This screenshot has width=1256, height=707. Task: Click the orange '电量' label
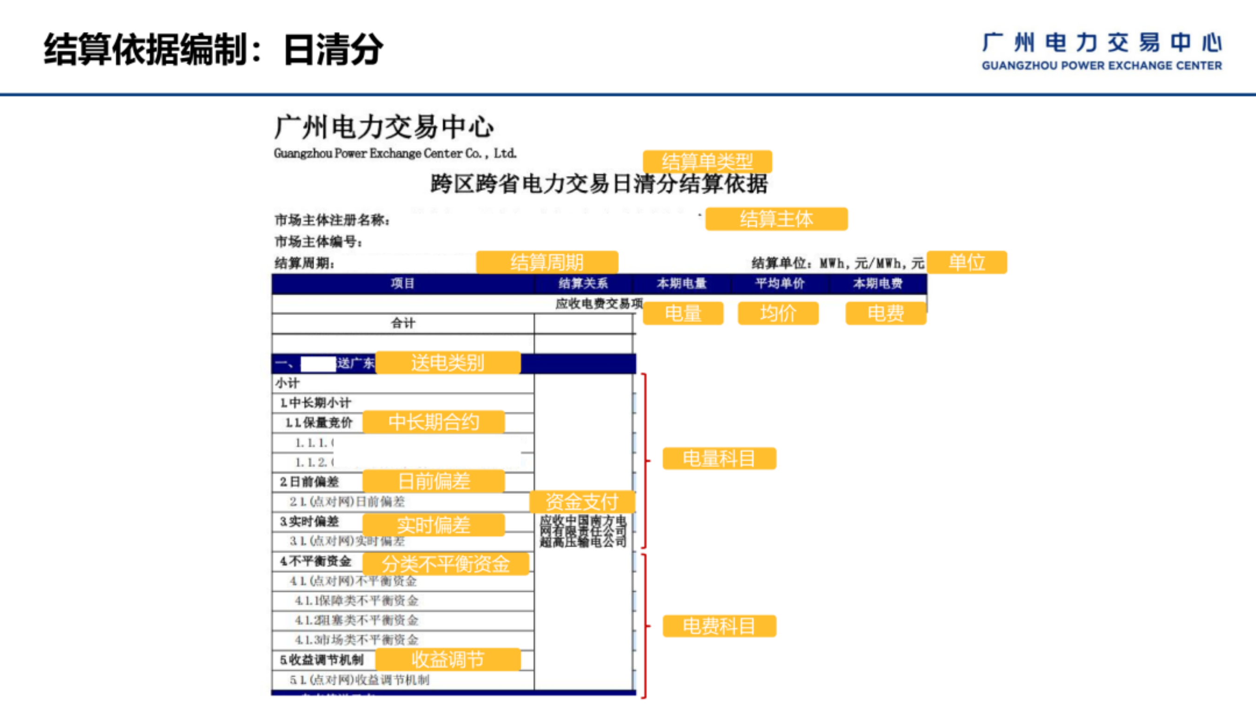[x=683, y=313]
